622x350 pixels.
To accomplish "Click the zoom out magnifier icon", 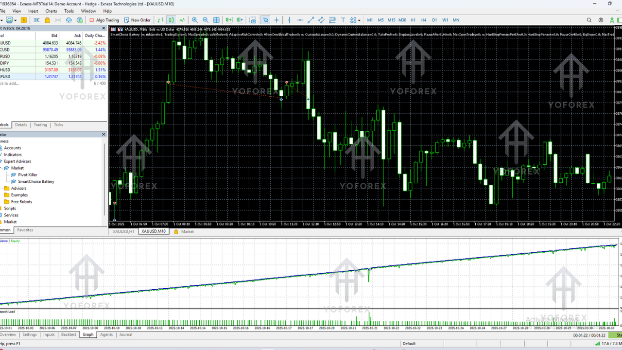I will point(206,20).
